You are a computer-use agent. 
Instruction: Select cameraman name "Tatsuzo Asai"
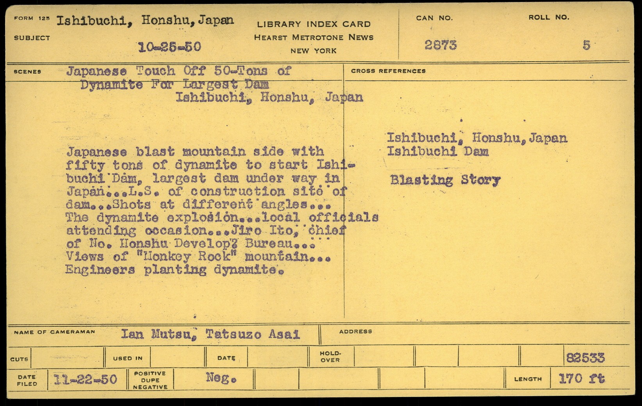[253, 334]
